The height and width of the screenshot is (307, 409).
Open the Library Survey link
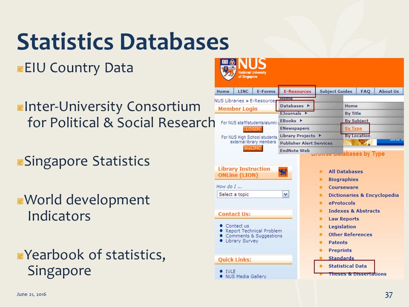pyautogui.click(x=242, y=240)
